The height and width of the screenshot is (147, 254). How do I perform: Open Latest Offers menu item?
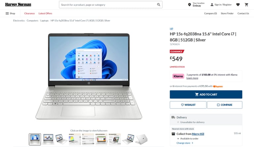point(45,14)
